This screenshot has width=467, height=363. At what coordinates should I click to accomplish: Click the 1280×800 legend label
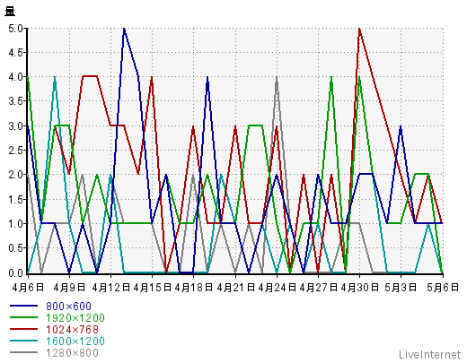(72, 353)
